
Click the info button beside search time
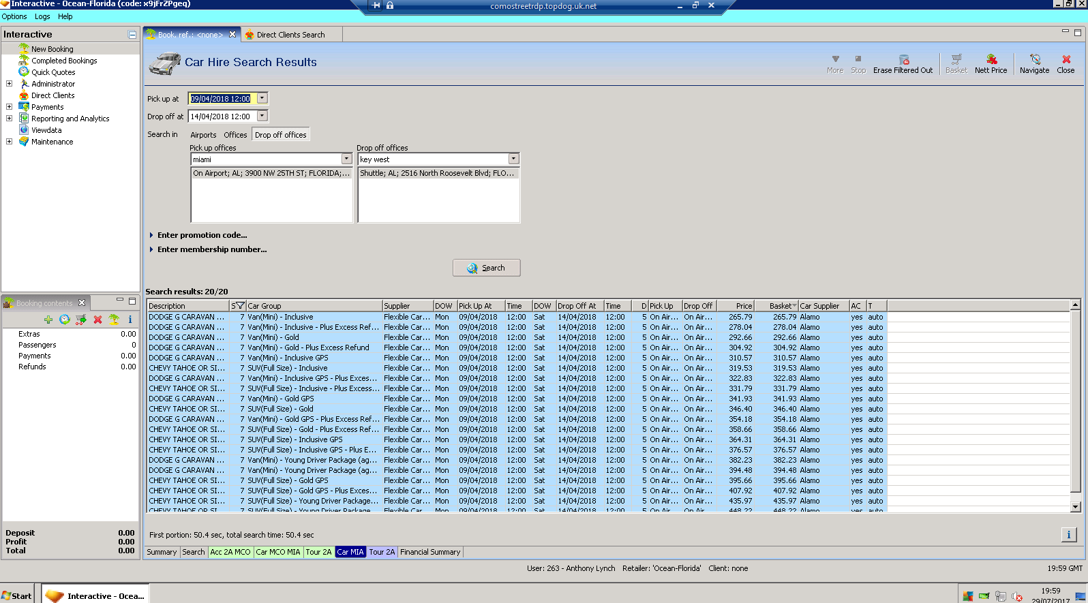pyautogui.click(x=1068, y=535)
